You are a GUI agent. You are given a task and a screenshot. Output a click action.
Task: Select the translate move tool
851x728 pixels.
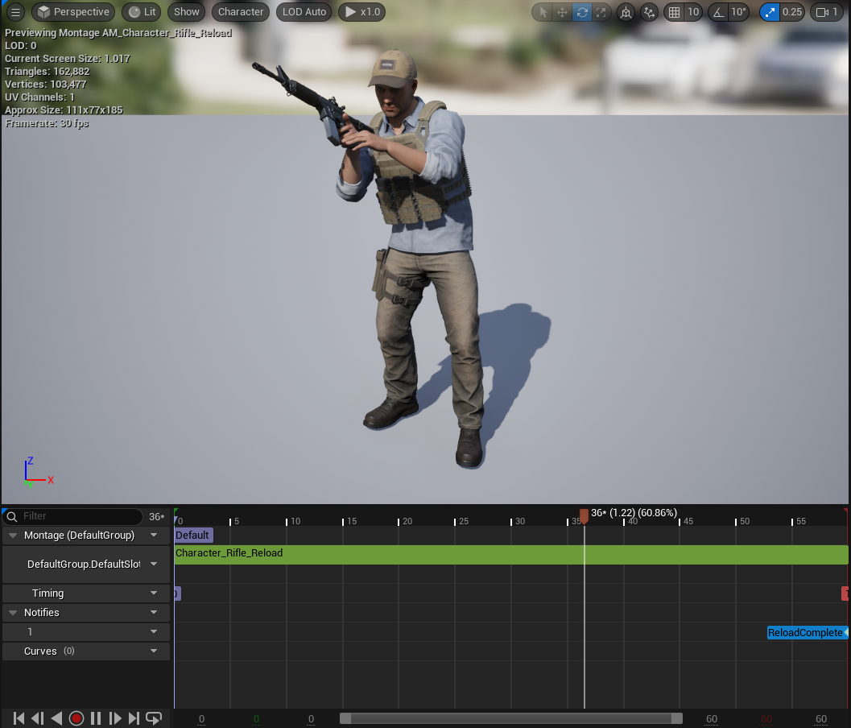point(562,12)
